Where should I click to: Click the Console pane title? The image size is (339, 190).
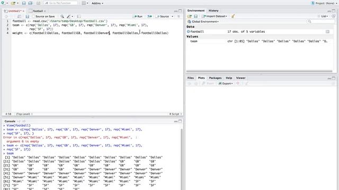10,121
